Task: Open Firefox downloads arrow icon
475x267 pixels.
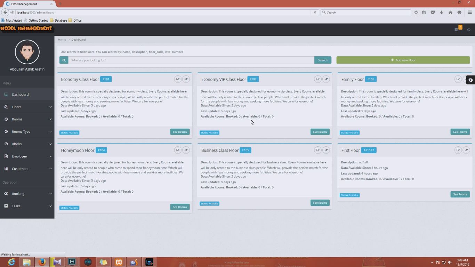Action: (442, 13)
